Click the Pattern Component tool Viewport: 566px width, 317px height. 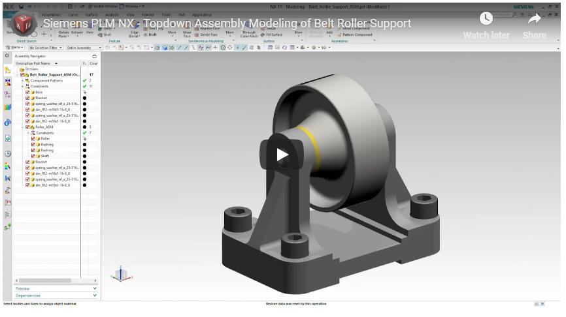pos(355,35)
